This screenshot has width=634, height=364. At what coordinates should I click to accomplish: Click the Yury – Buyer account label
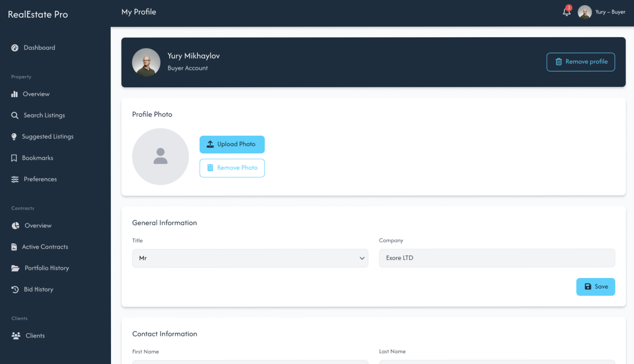(610, 12)
